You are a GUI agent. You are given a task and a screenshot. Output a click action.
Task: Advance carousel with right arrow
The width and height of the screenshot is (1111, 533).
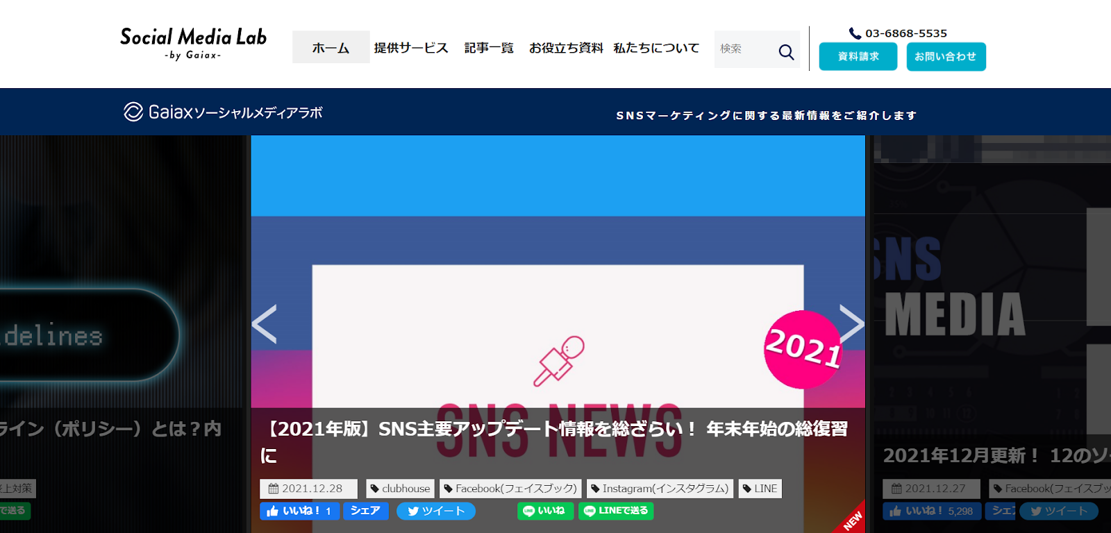[x=852, y=323]
